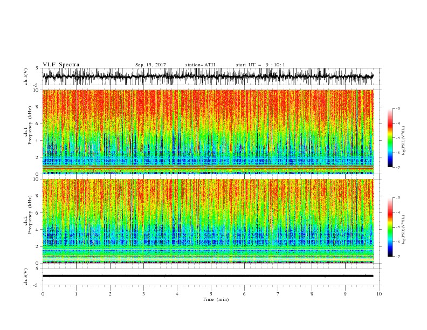Viewport: 427px width, 330px height.
Task: Click the "VLF Spectra" title text
Action: coord(61,65)
